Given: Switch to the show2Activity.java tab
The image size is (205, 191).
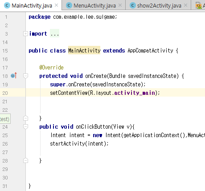Looking at the screenshot, I should 158,5.
